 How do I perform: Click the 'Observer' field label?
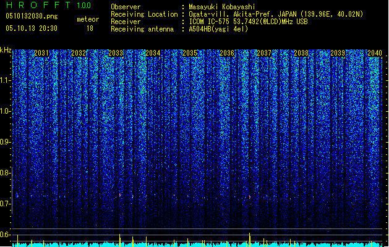click(x=126, y=7)
